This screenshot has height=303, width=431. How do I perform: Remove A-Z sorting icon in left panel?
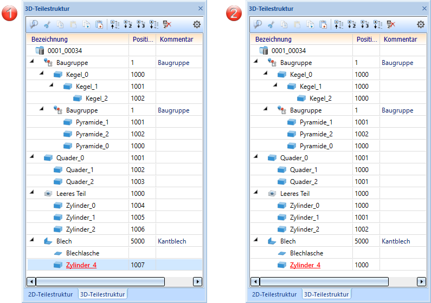[167, 24]
